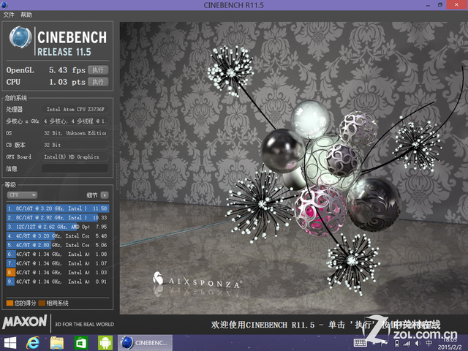Click the window title bar app icon

pyautogui.click(x=4, y=5)
